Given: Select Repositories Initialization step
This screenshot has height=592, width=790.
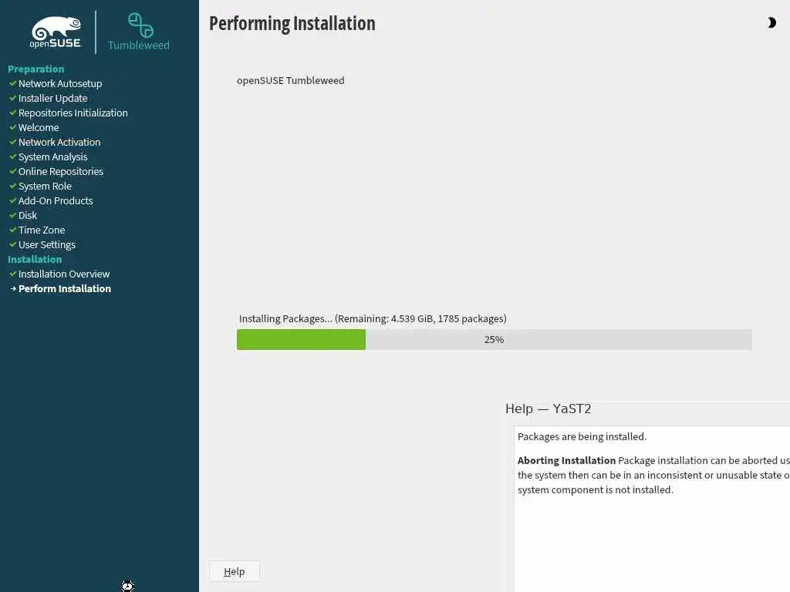Looking at the screenshot, I should (x=73, y=113).
